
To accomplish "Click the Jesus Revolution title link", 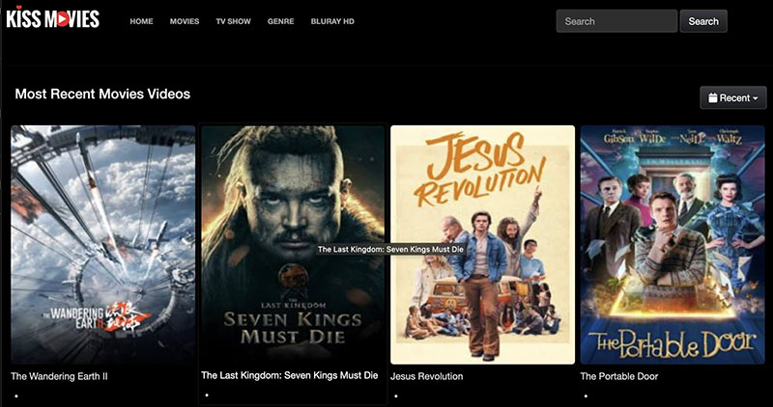I will [426, 376].
